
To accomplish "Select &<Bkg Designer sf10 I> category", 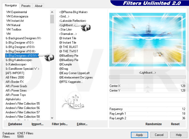I will tap(20, 43).
